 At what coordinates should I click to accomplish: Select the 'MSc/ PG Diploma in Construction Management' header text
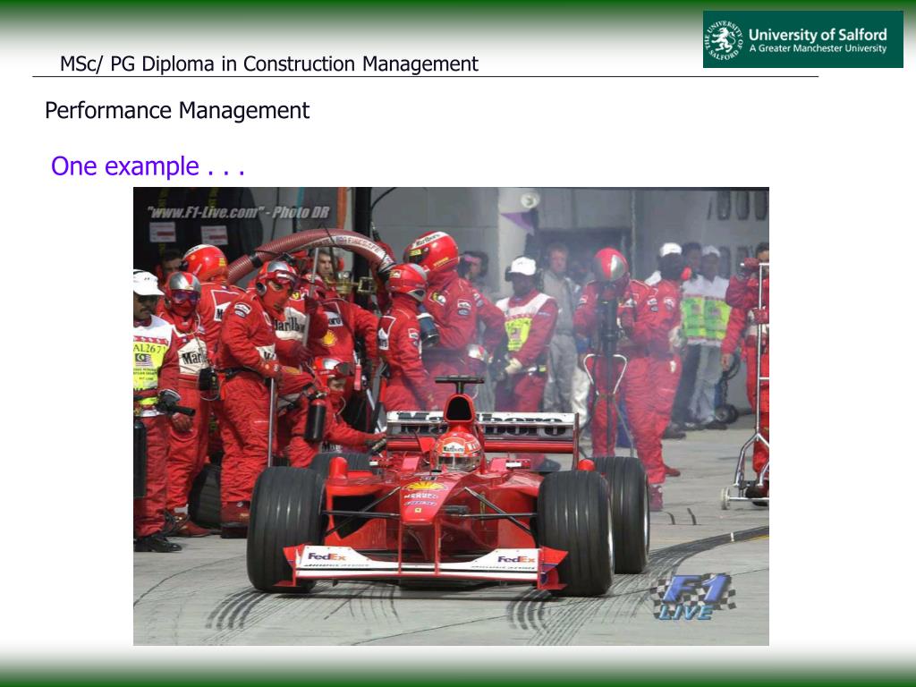click(x=269, y=64)
